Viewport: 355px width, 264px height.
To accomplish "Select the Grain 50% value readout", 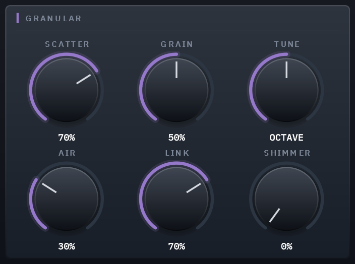I will [176, 138].
